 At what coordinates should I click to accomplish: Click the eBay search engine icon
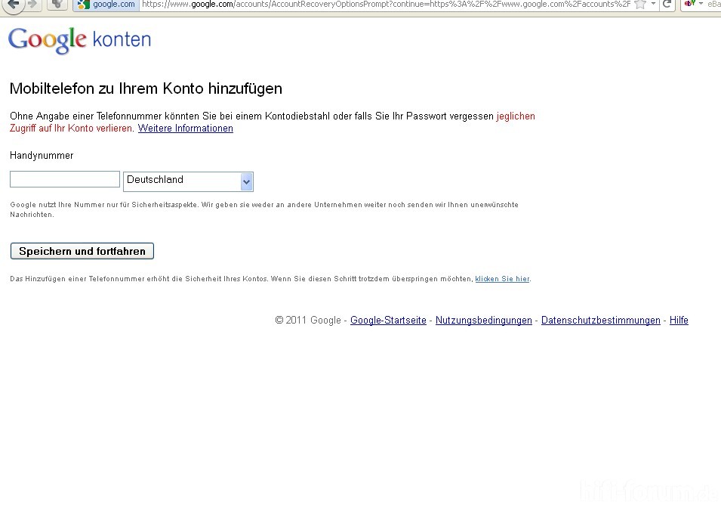tap(689, 5)
